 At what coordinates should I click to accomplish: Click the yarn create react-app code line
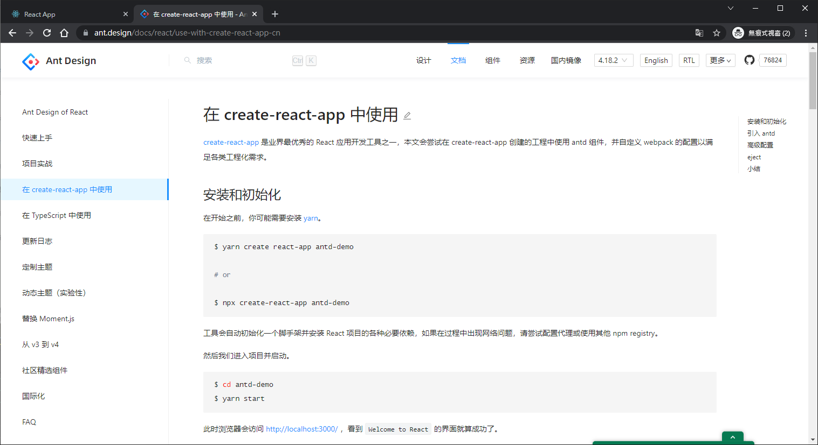pos(284,247)
